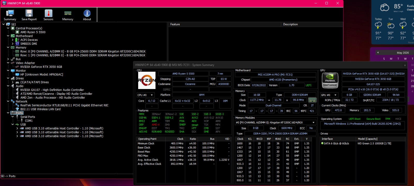Click the Save Report floppy icon
414x186 pixels.
29,15
